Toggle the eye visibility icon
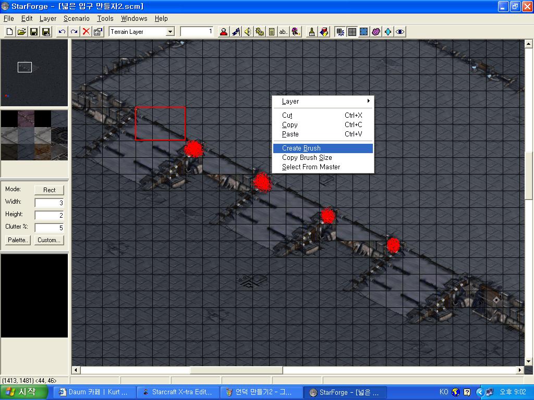Viewport: 534px width, 400px height. 400,32
